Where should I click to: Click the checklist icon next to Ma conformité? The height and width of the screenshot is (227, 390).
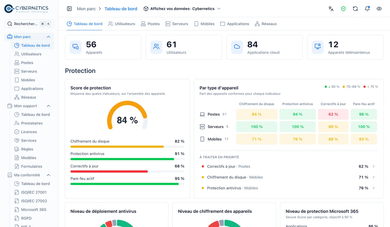coord(10,175)
